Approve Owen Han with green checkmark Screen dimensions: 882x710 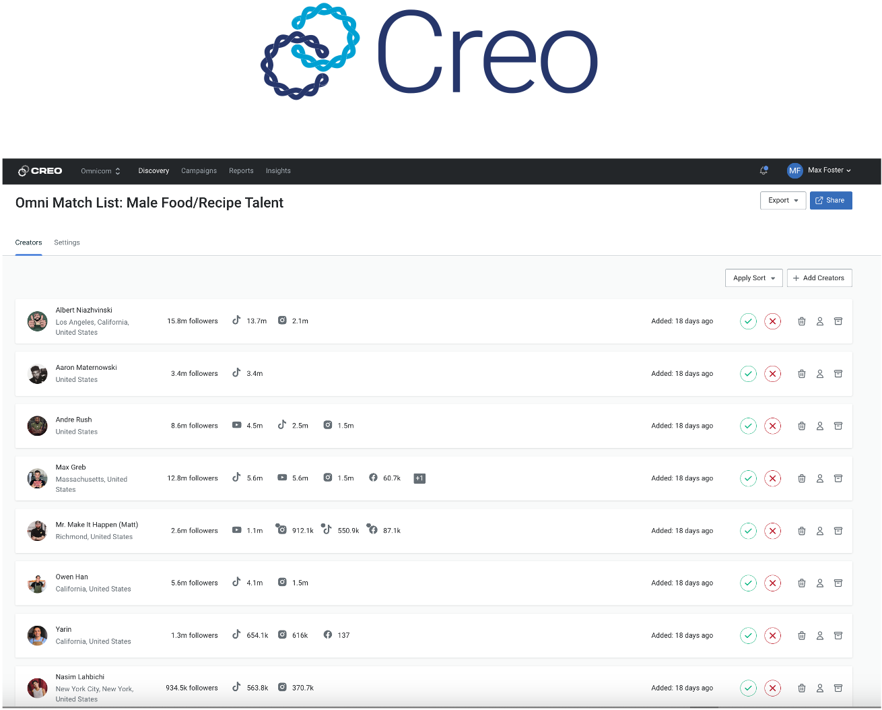[x=748, y=583]
